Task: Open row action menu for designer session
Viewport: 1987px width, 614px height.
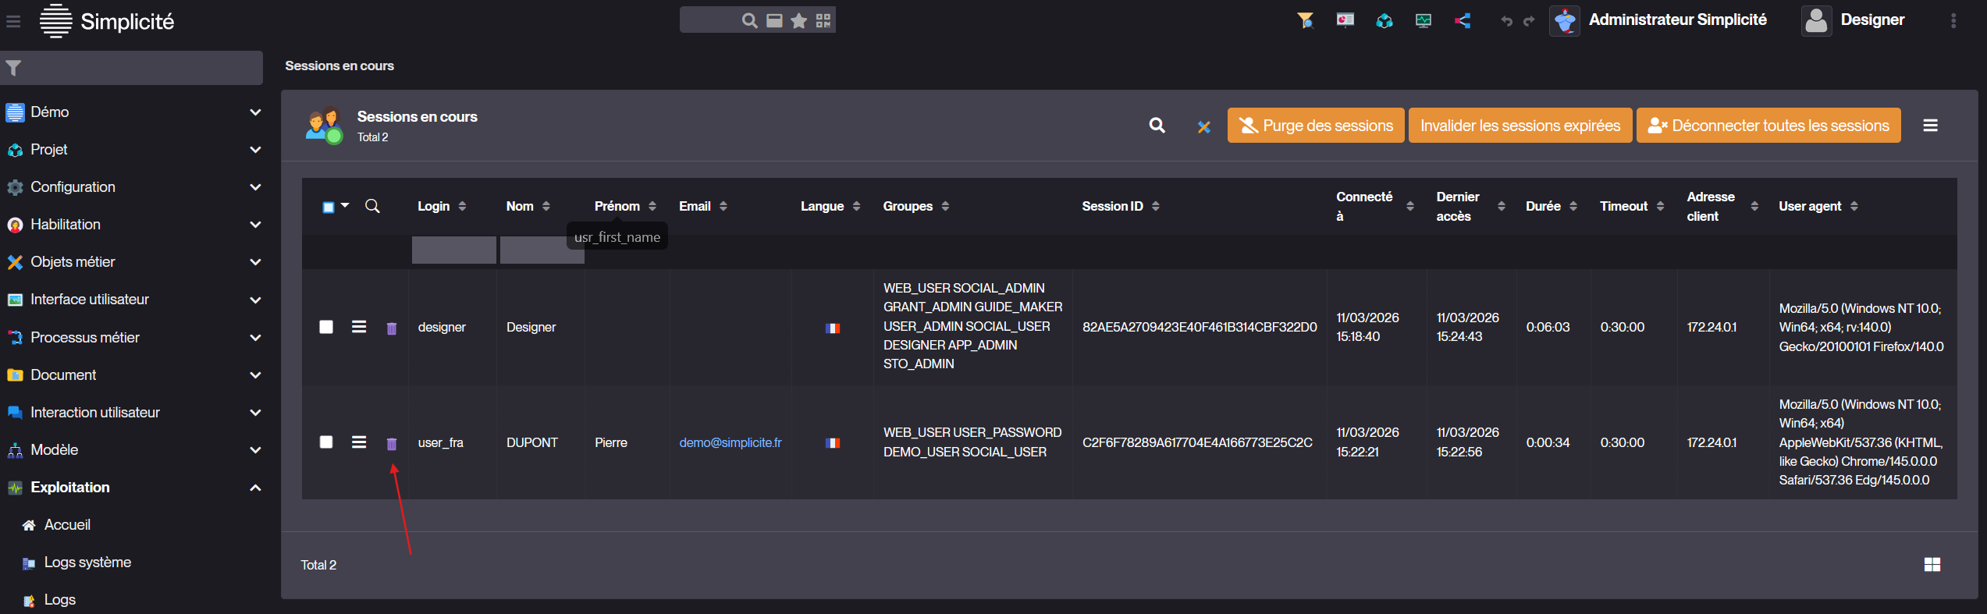Action: click(x=359, y=327)
